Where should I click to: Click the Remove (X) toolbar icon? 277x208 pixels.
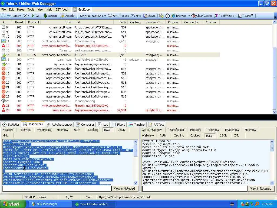25,16
